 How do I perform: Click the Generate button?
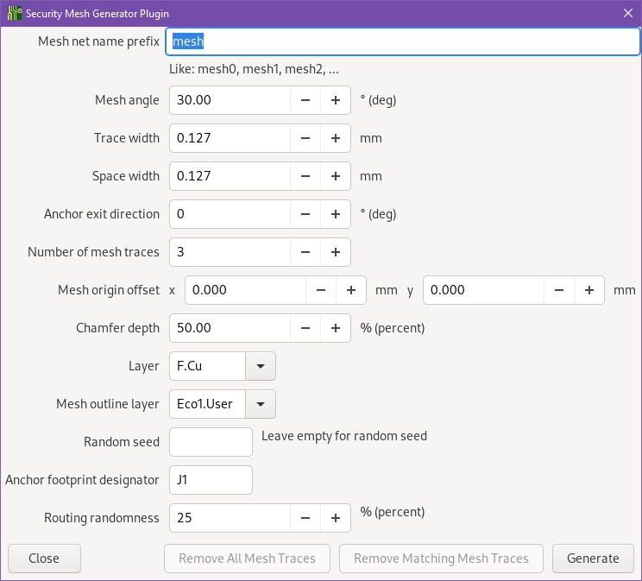coord(593,559)
